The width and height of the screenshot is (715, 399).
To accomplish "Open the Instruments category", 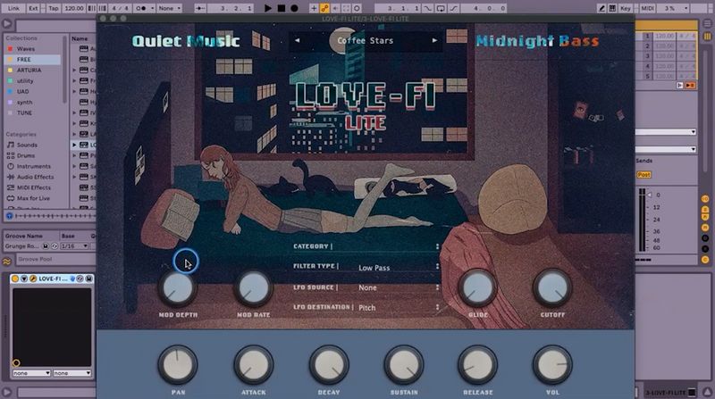I will click(x=32, y=166).
